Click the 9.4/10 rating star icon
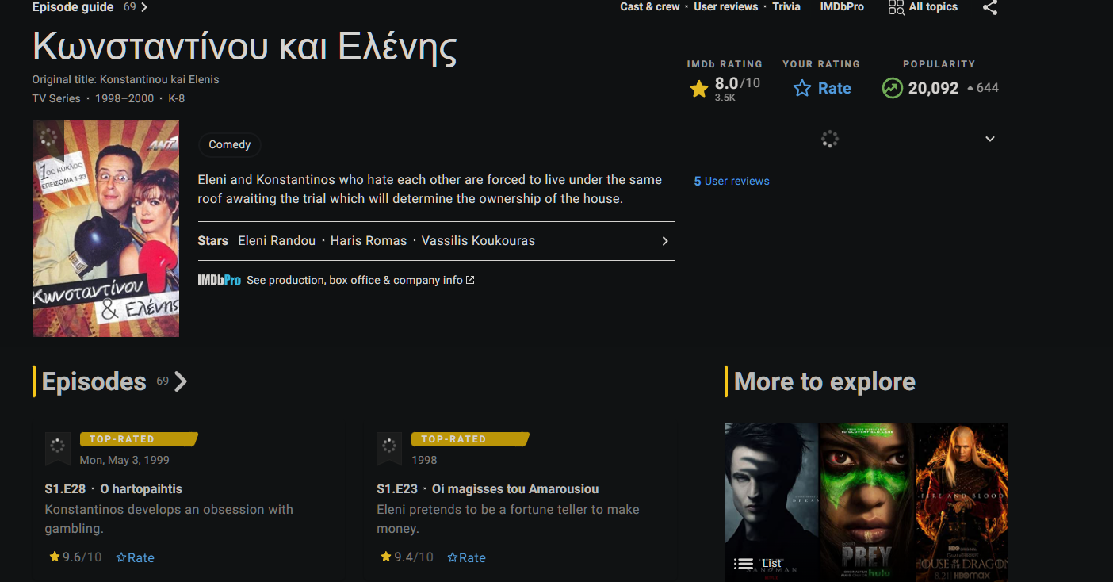 [x=386, y=557]
